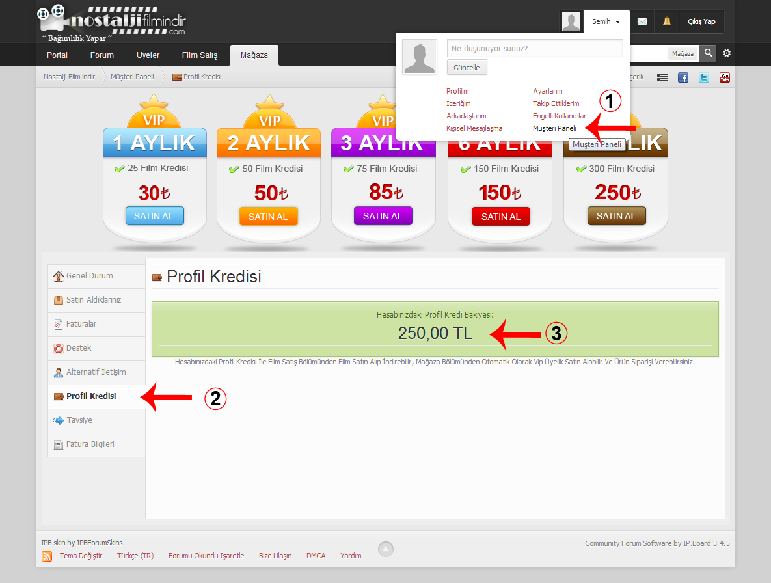771x583 pixels.
Task: Click the user avatar in header
Action: (x=571, y=21)
